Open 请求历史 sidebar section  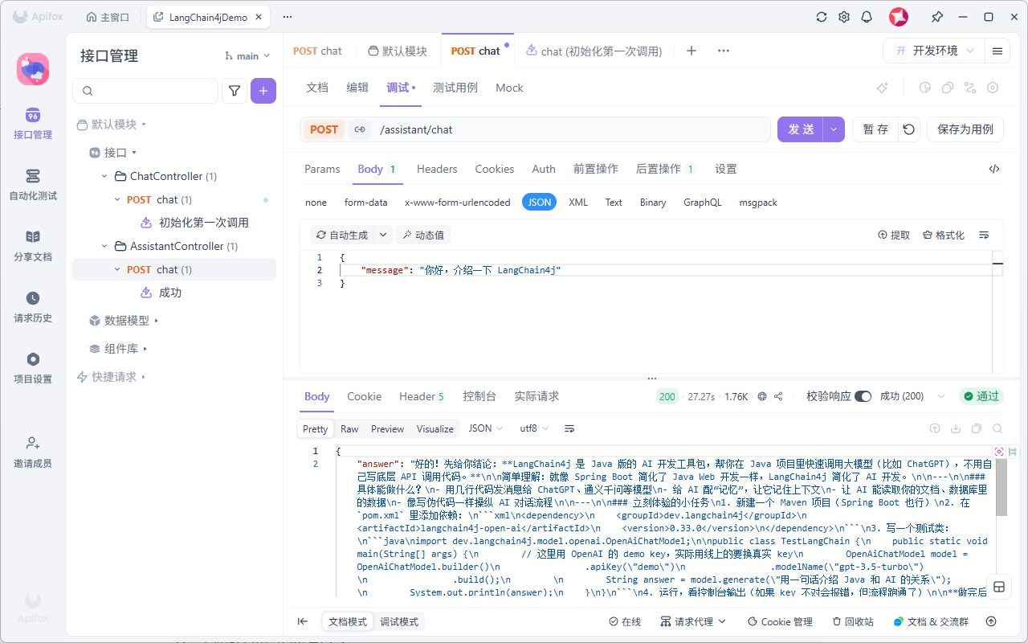pos(33,307)
